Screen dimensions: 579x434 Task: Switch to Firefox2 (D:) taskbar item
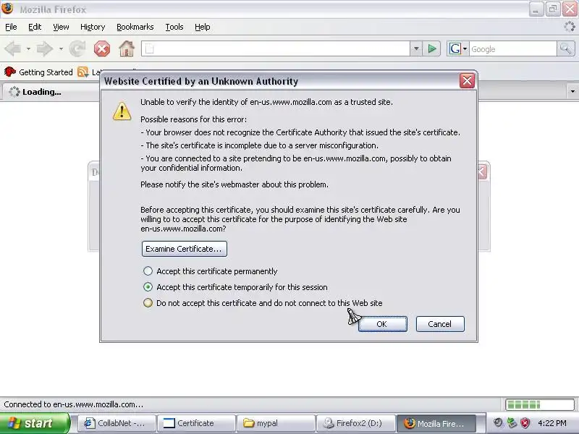tap(356, 423)
